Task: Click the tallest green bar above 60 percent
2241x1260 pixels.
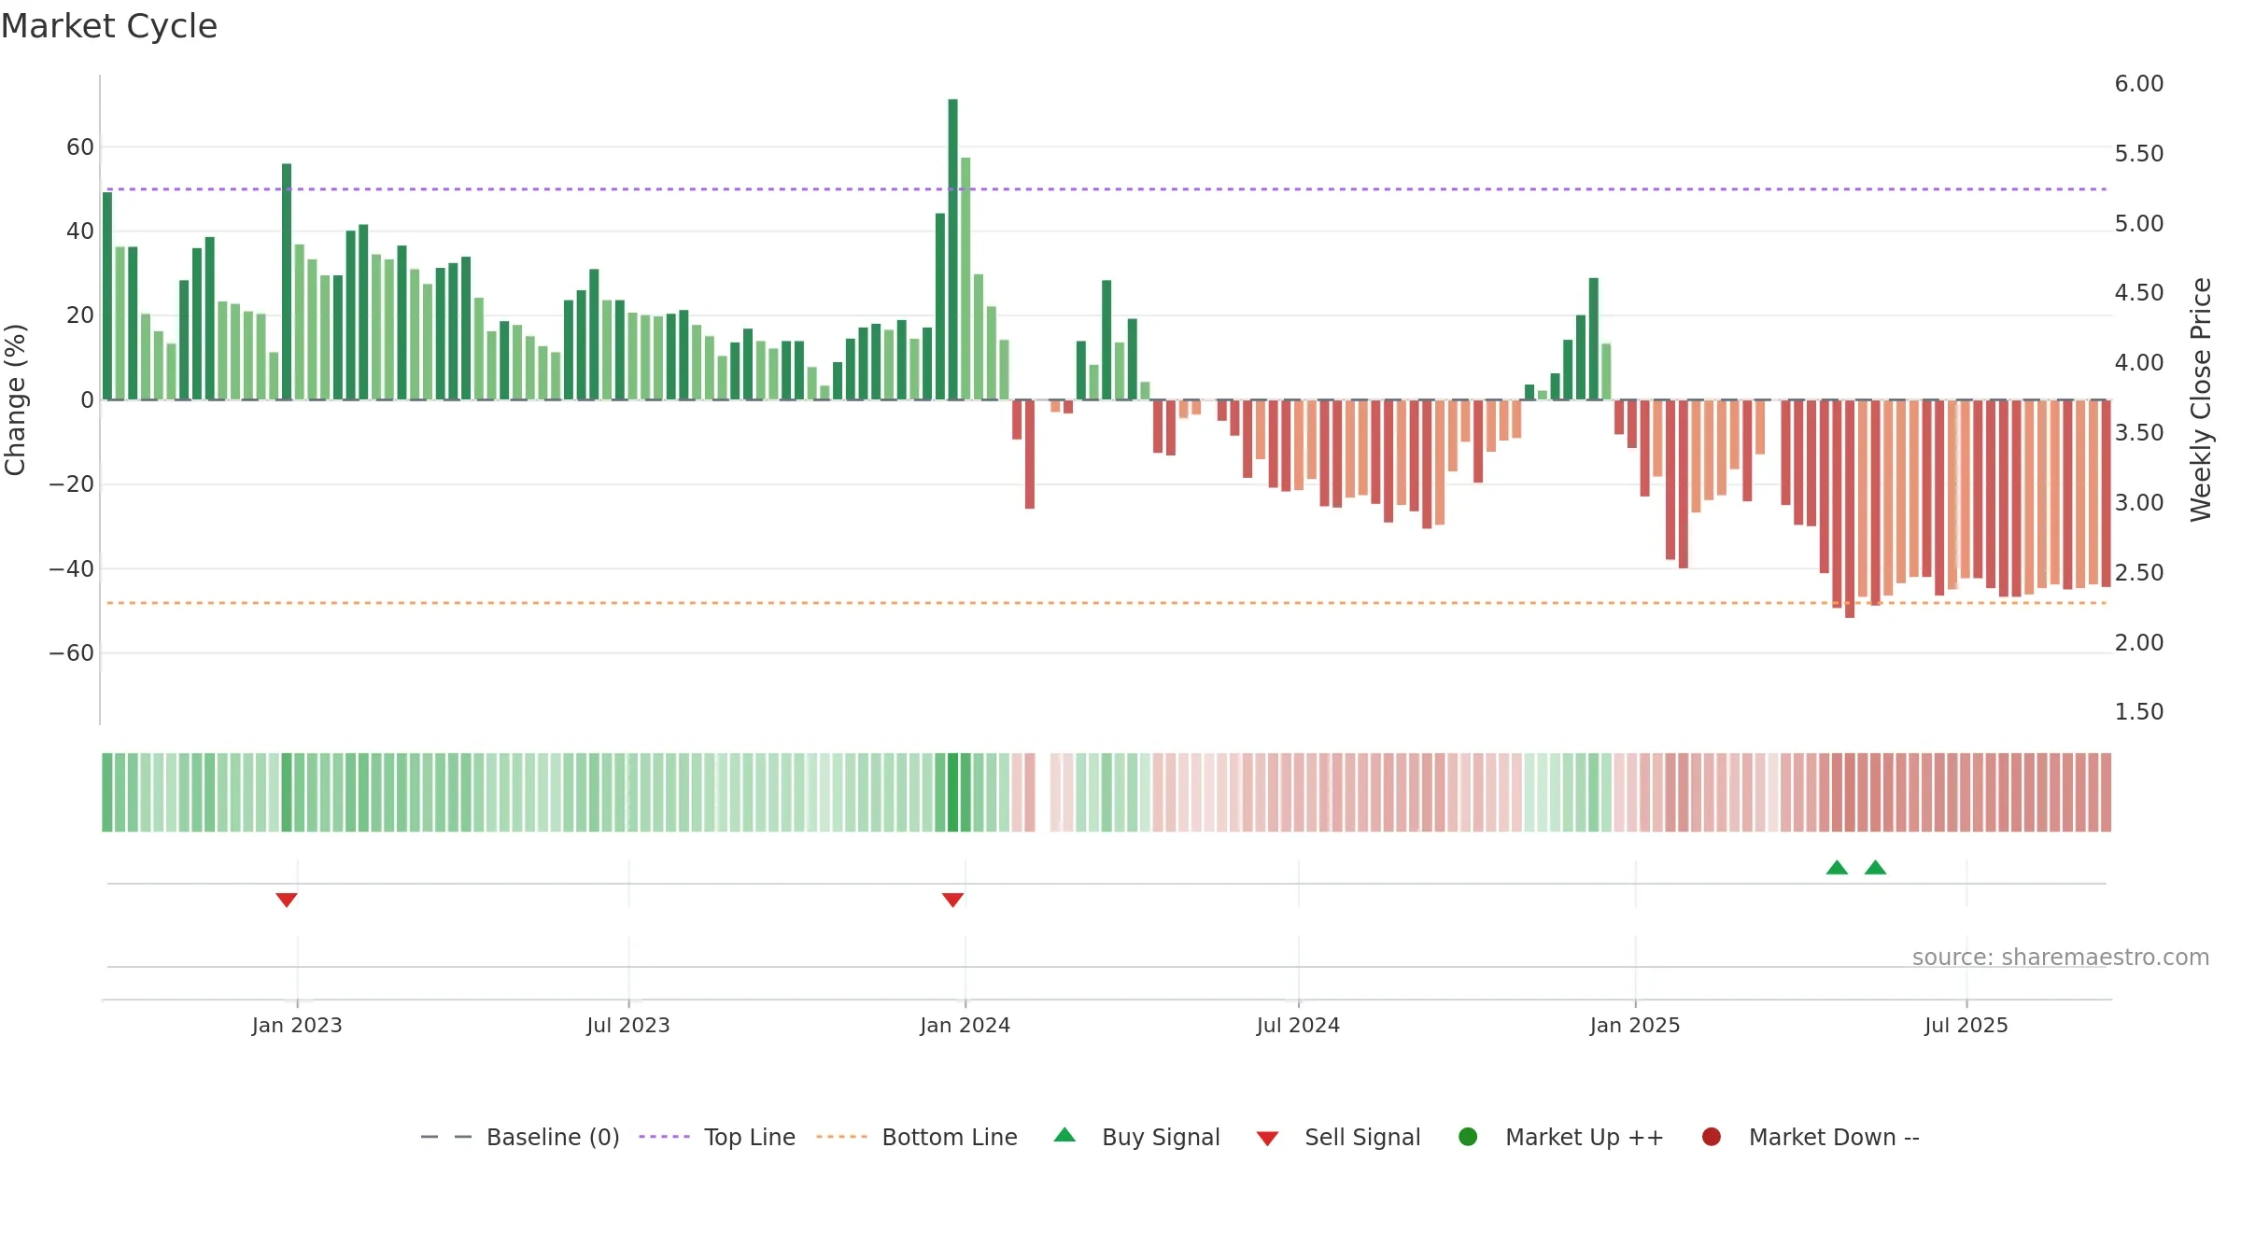Action: (x=952, y=249)
